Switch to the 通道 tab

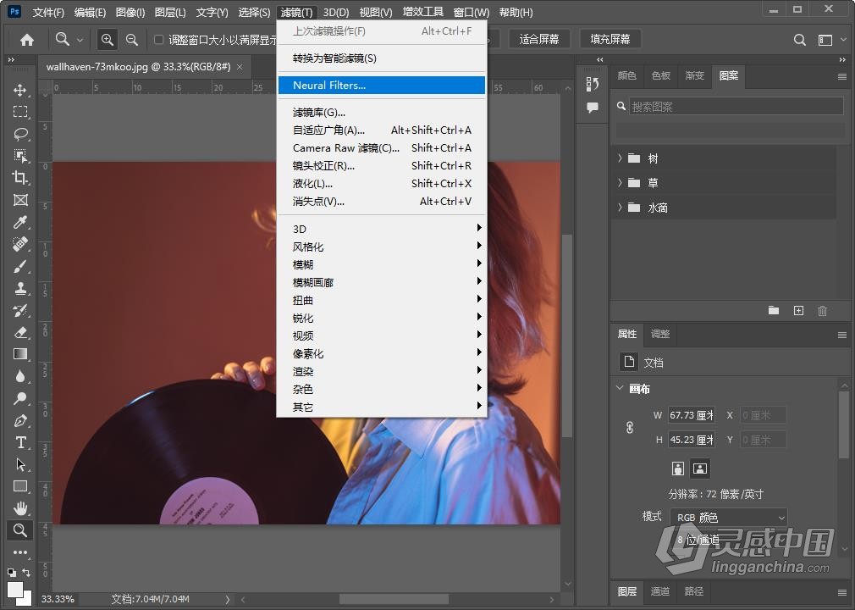[660, 591]
